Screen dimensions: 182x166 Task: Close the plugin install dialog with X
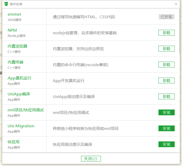(176, 4)
